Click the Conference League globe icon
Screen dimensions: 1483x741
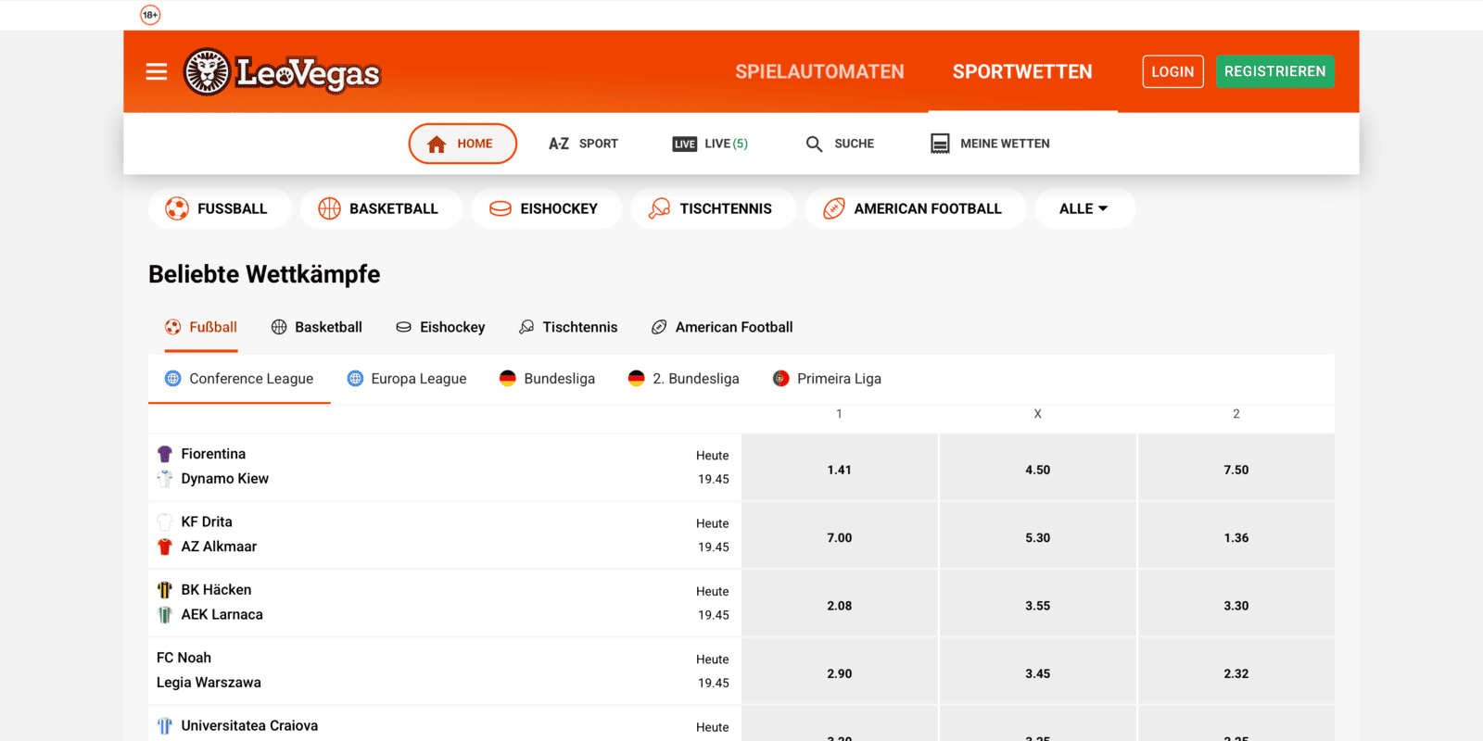tap(173, 378)
